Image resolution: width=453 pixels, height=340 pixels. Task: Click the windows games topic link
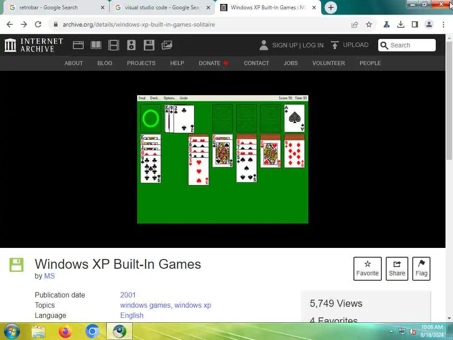tap(146, 305)
